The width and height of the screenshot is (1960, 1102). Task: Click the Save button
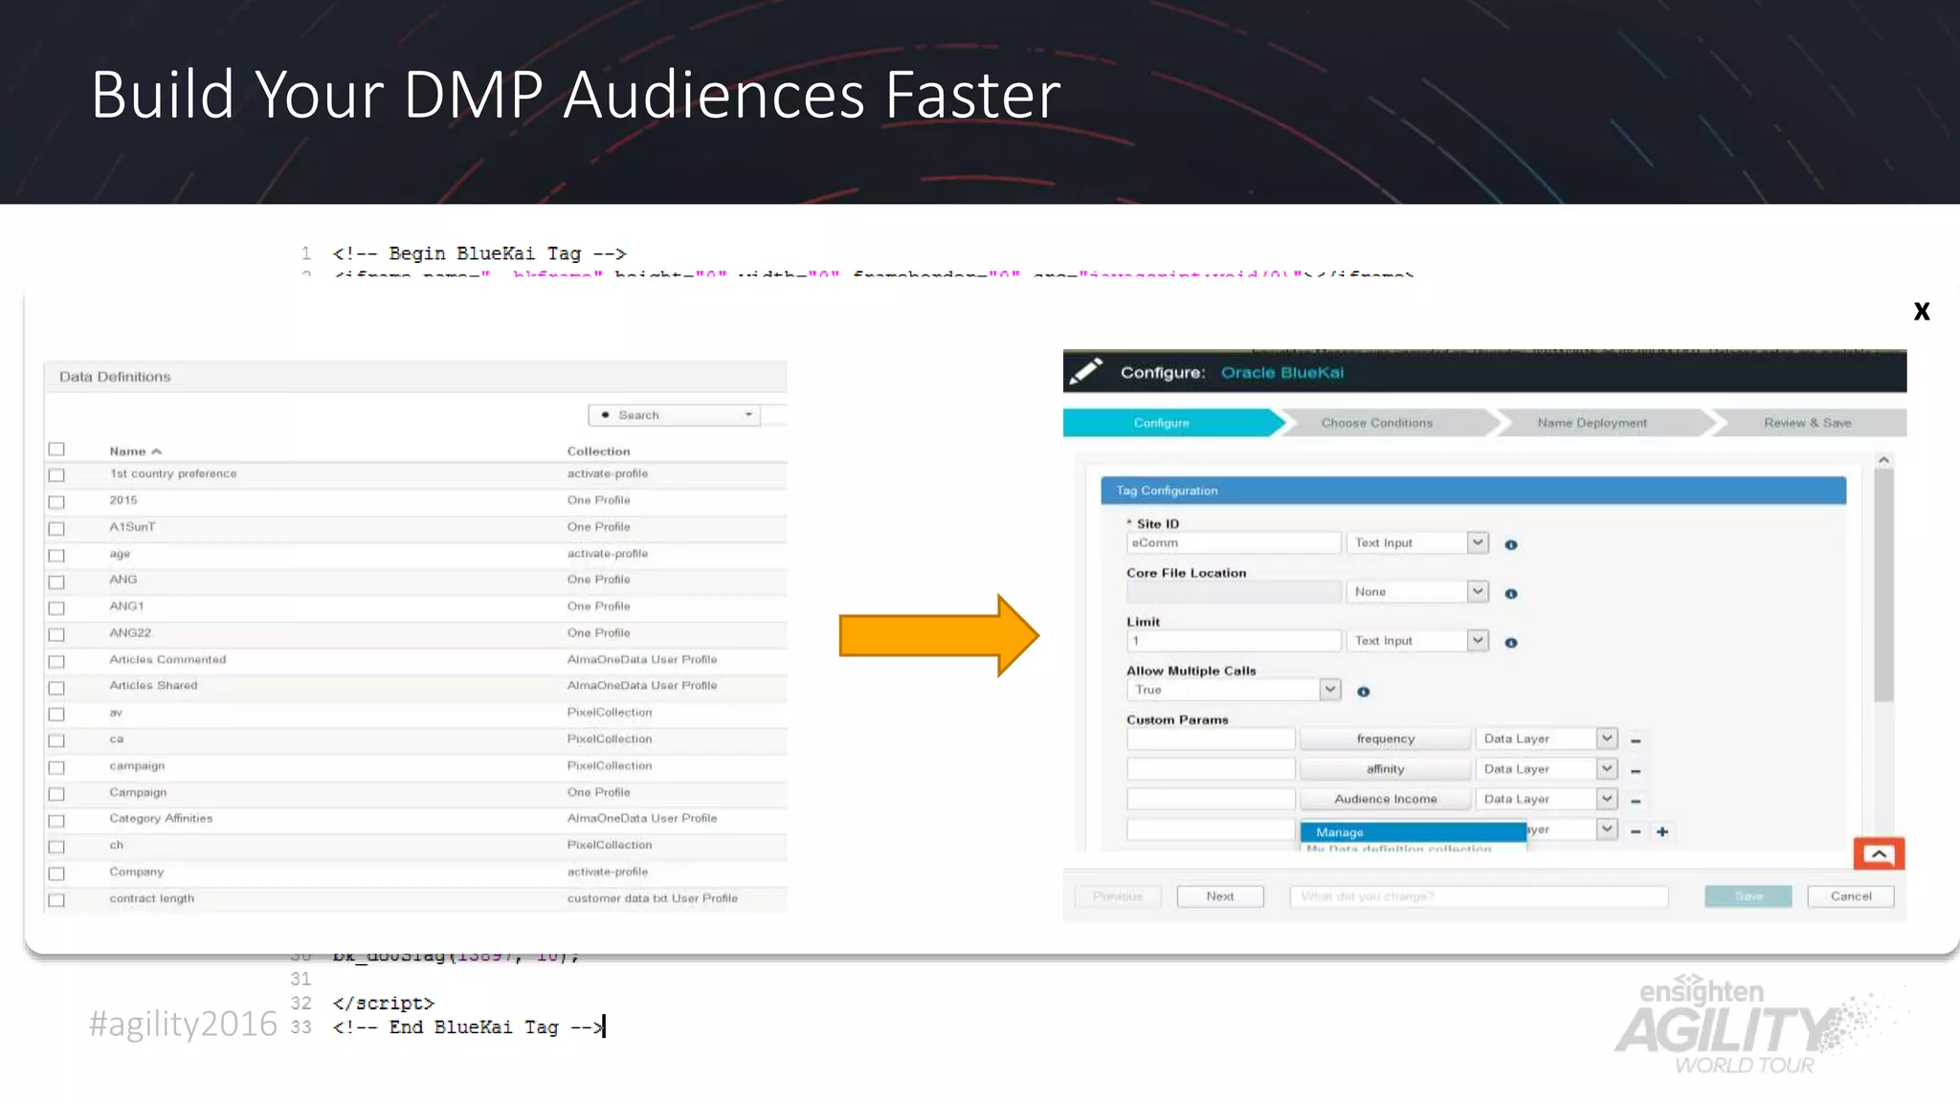[1748, 896]
